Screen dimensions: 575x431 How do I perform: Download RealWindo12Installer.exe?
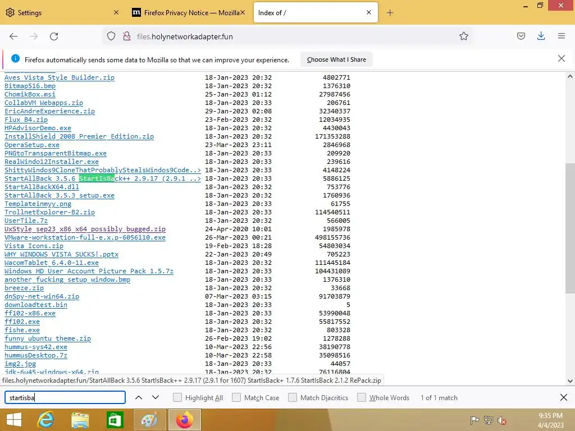(x=51, y=162)
